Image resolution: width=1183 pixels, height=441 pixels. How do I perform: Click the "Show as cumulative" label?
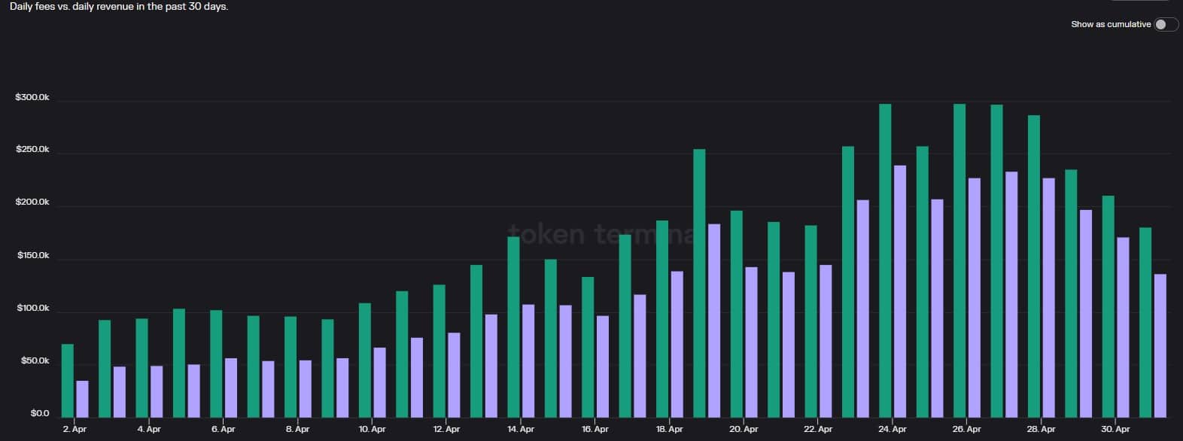click(1111, 24)
